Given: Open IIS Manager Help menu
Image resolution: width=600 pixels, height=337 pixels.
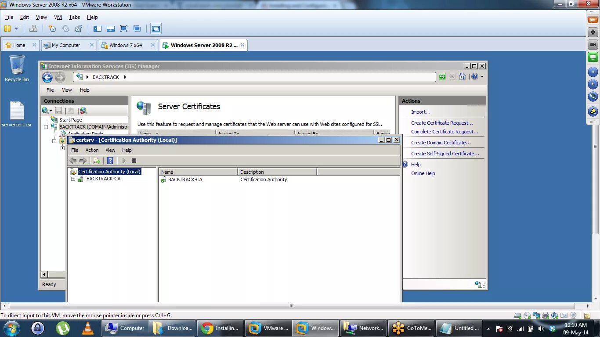Looking at the screenshot, I should [x=84, y=90].
